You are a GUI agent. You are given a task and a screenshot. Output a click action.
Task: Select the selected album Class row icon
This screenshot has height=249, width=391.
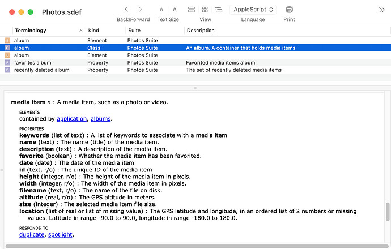click(7, 48)
